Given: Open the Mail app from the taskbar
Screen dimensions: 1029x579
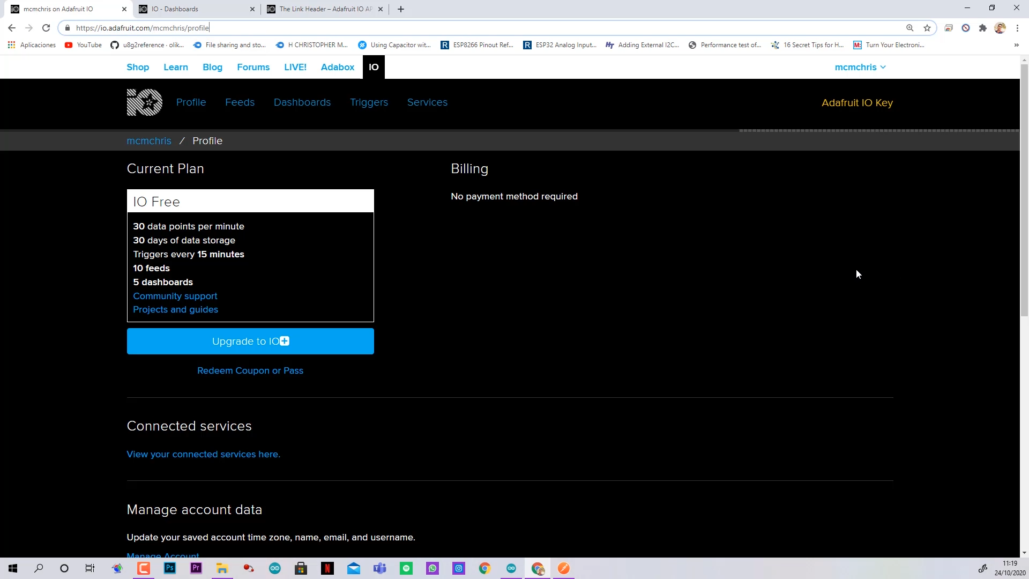Looking at the screenshot, I should tap(354, 568).
